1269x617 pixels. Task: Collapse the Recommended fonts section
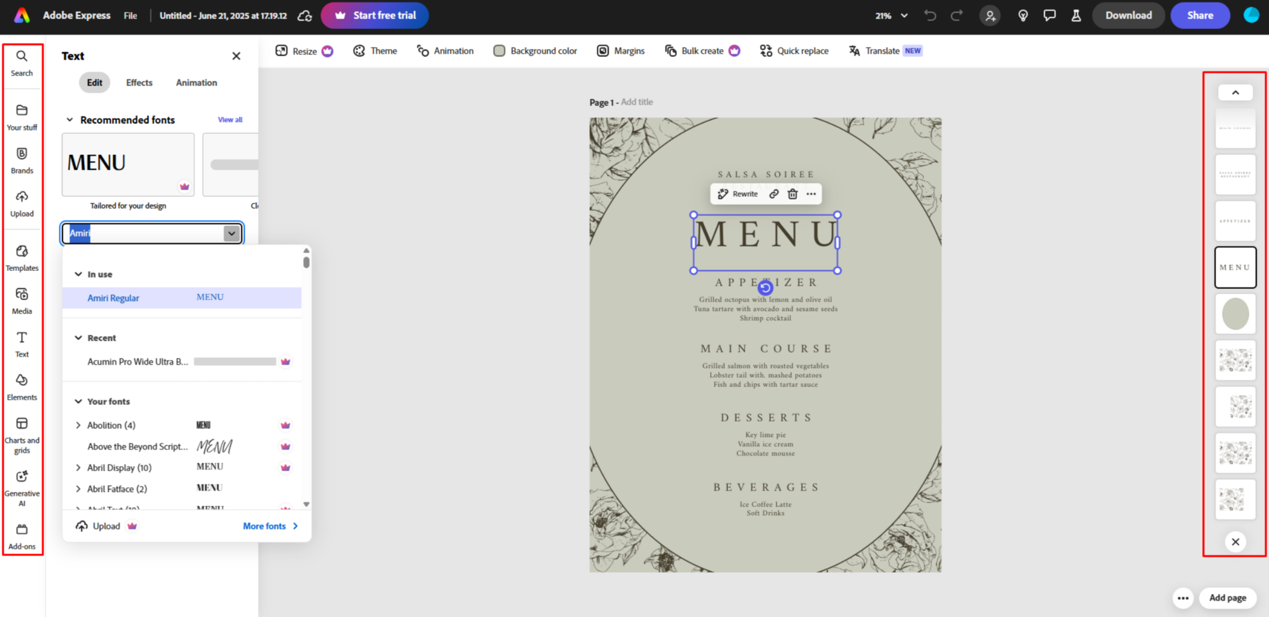70,119
